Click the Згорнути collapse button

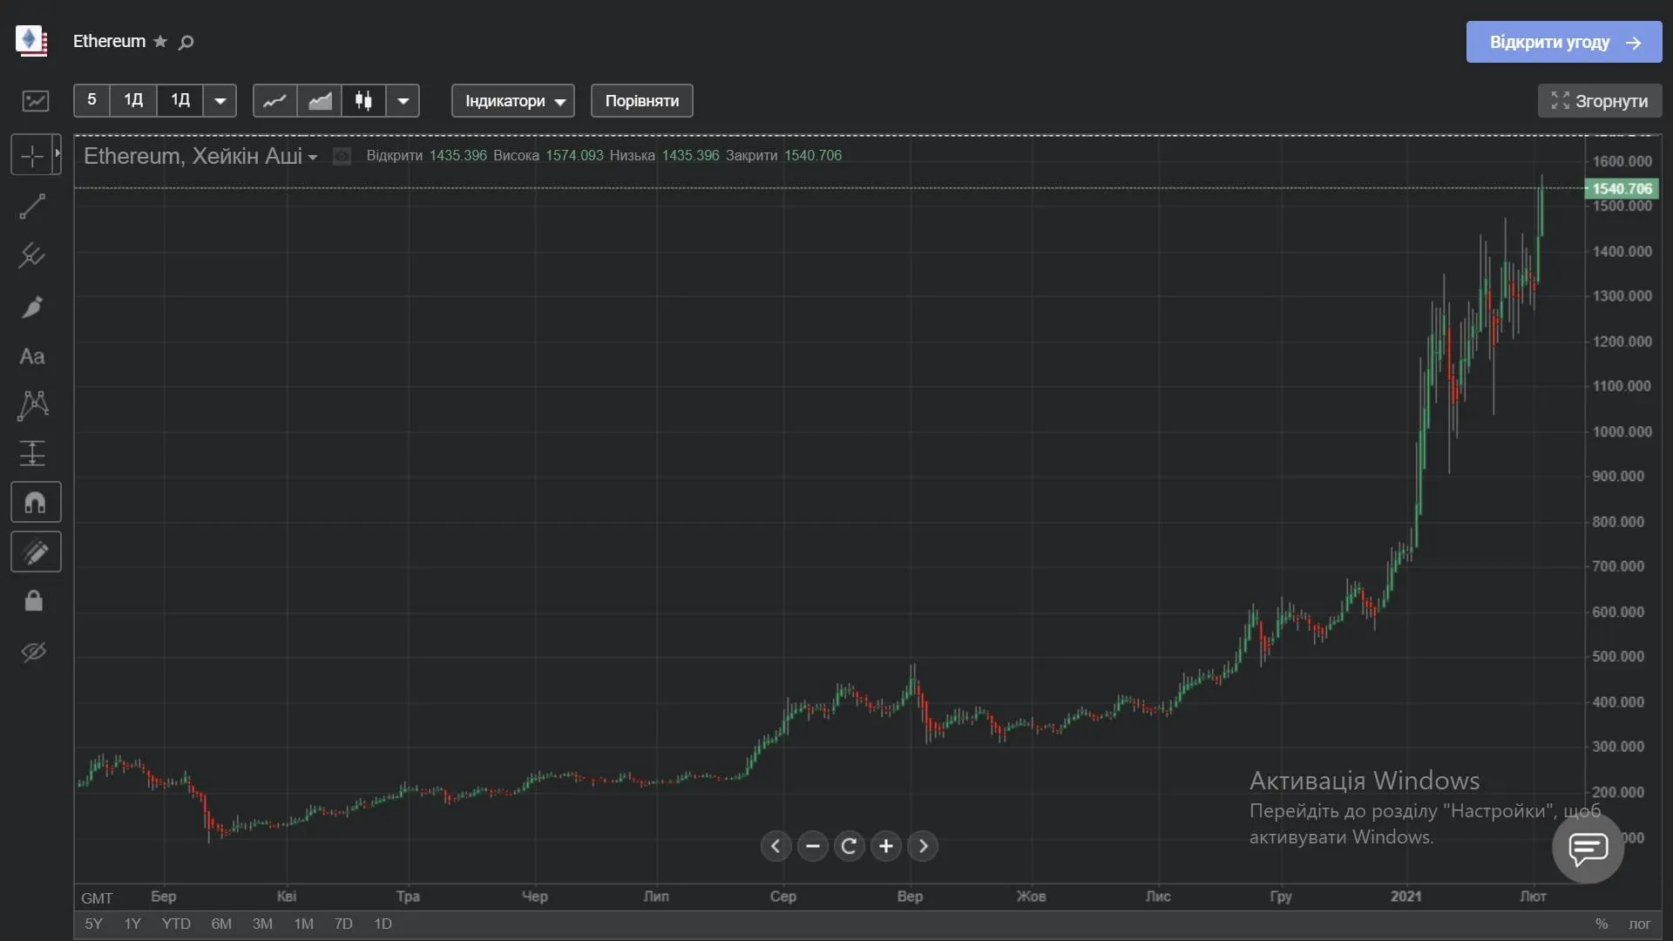tap(1600, 101)
